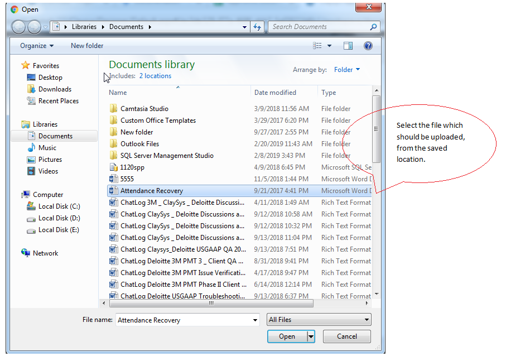Open the All Files type dropdown
This screenshot has height=361, width=506.
319,320
